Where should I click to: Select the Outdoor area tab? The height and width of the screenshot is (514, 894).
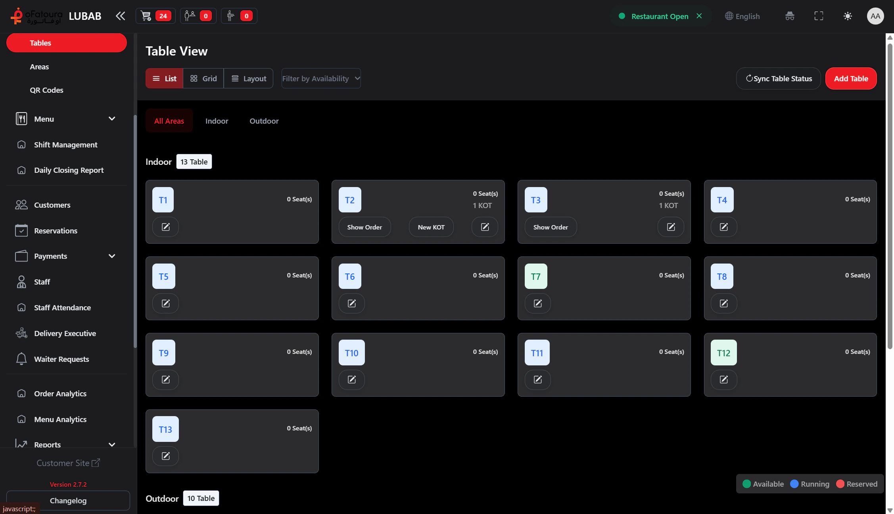(264, 121)
